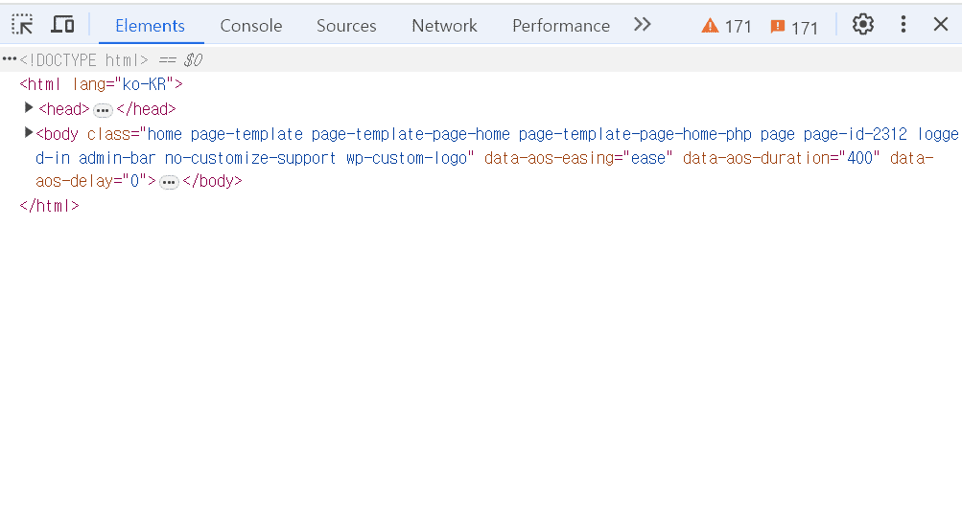Click the 171 issues flag counter
The image size is (962, 520).
coord(794,27)
